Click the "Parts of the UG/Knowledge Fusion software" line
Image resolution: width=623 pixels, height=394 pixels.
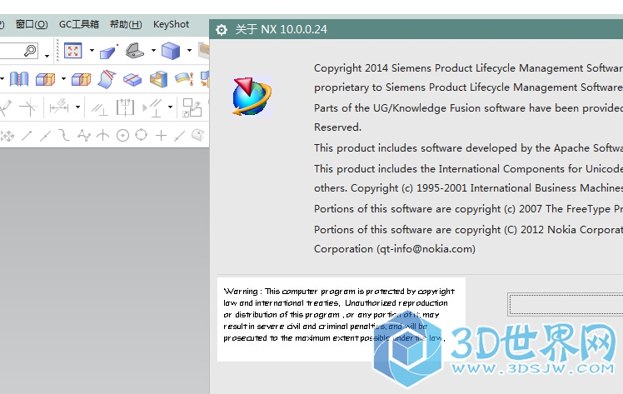point(468,108)
